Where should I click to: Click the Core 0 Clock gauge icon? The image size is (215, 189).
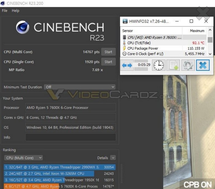(124, 53)
